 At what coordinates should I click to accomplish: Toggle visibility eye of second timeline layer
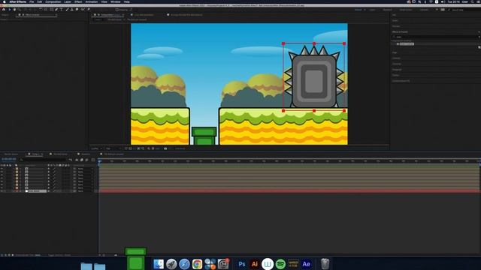tap(2, 172)
